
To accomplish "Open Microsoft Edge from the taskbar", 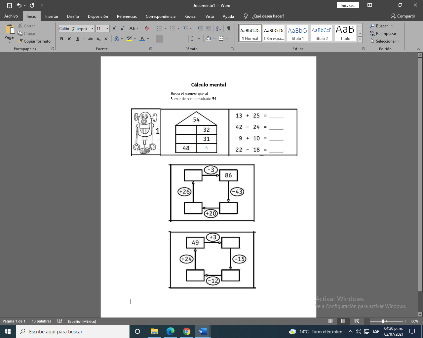I will pyautogui.click(x=170, y=331).
